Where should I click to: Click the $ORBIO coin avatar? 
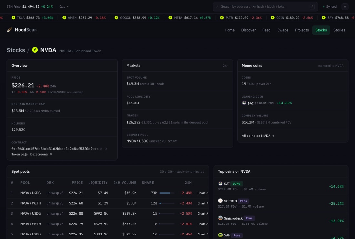pyautogui.click(x=220, y=201)
